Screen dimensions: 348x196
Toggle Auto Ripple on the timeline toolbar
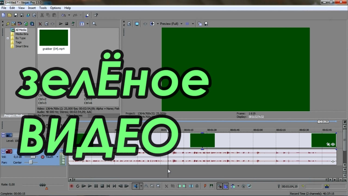coord(233,186)
